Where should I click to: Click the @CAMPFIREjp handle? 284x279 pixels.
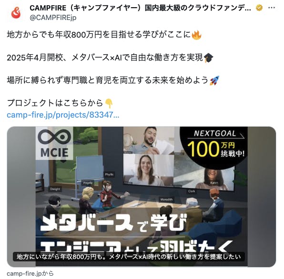point(53,18)
